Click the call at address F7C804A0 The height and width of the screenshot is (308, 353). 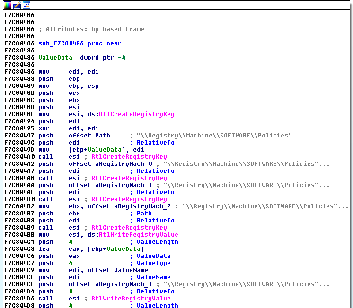coord(45,157)
